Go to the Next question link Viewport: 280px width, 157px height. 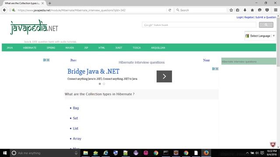(206, 60)
